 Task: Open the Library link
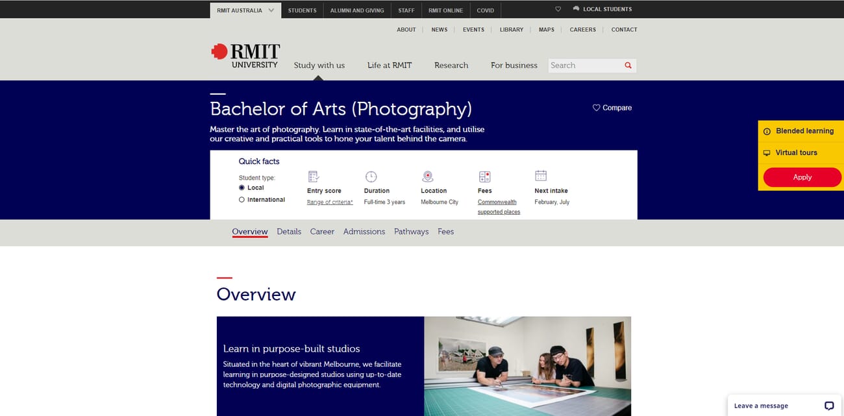[x=512, y=30]
